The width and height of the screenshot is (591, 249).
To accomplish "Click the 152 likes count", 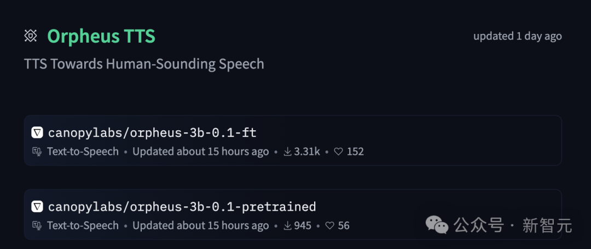I will point(355,152).
